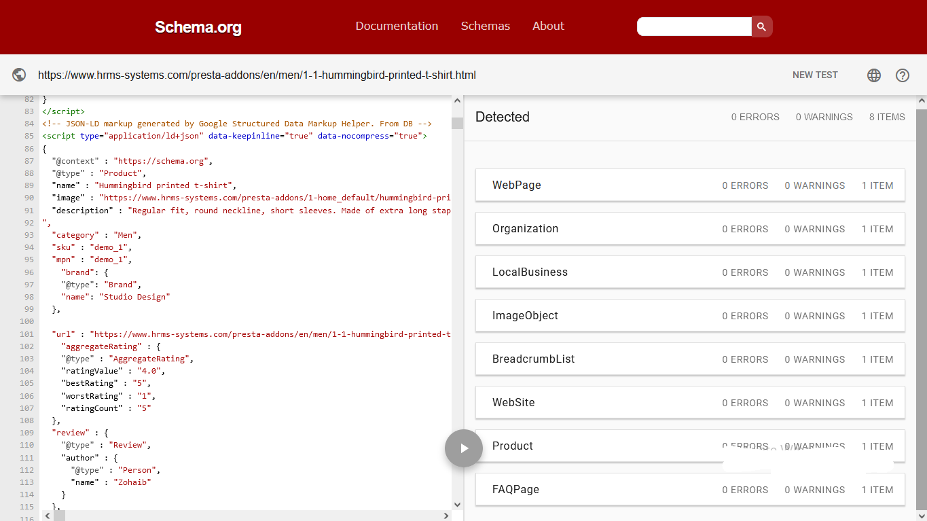This screenshot has height=521, width=927.
Task: Expand the Product result row
Action: (x=690, y=446)
